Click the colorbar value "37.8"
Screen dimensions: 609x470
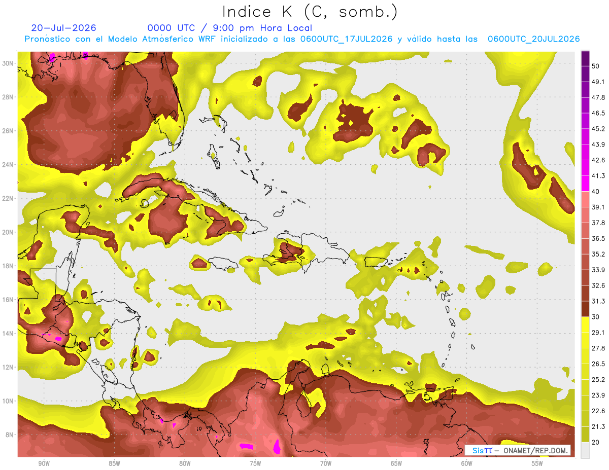click(598, 224)
